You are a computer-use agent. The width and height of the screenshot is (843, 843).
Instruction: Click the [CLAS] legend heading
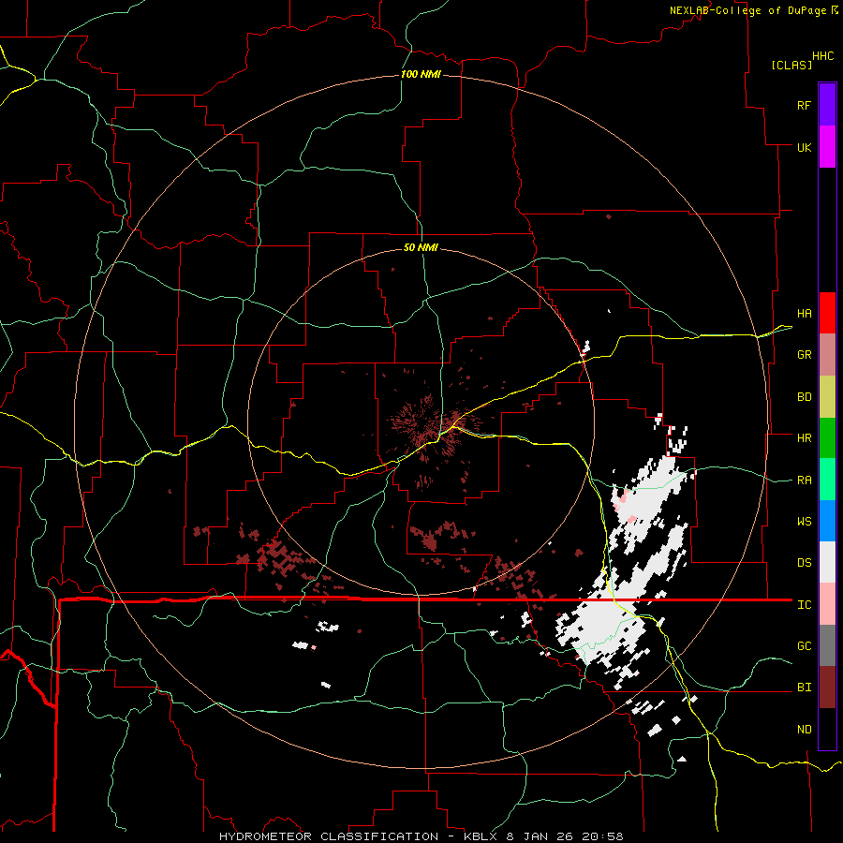click(791, 66)
